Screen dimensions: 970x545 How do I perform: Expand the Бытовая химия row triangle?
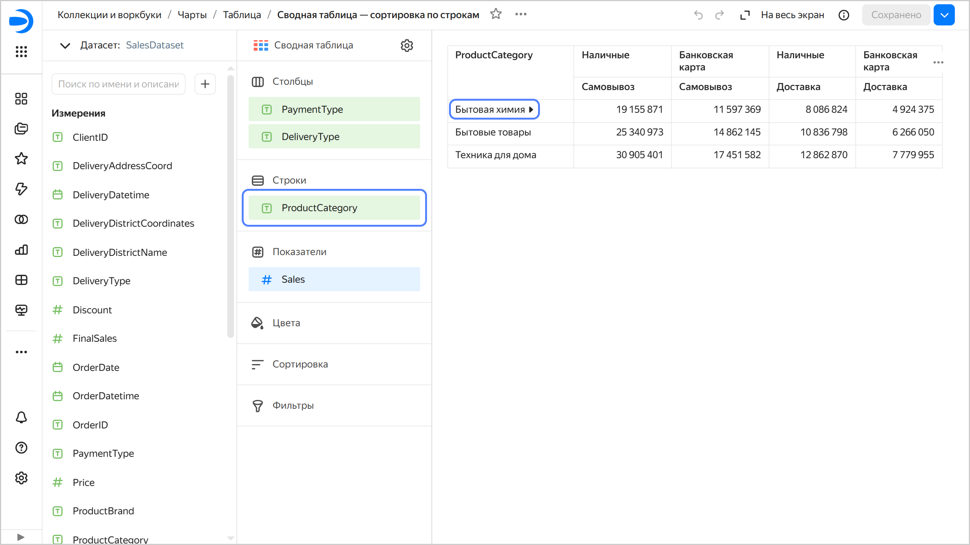[531, 109]
